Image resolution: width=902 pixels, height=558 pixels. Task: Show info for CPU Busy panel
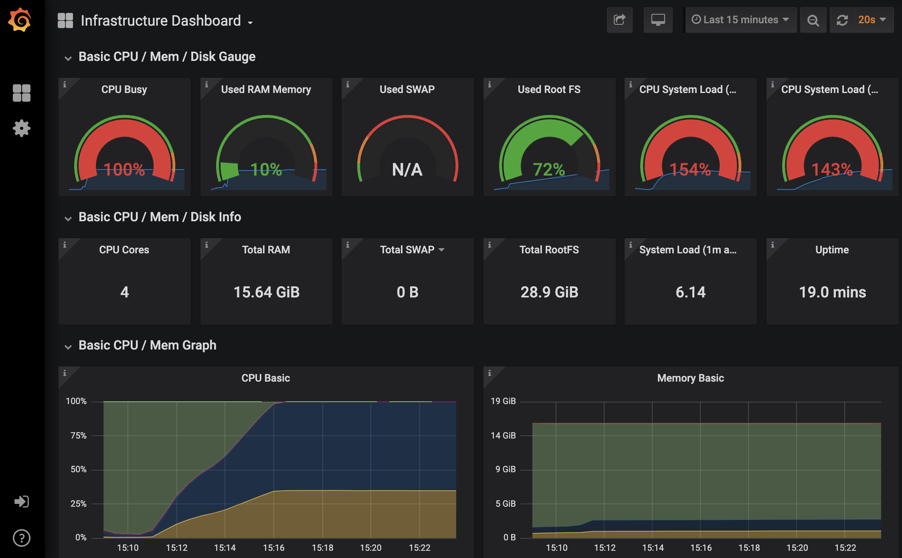point(65,85)
